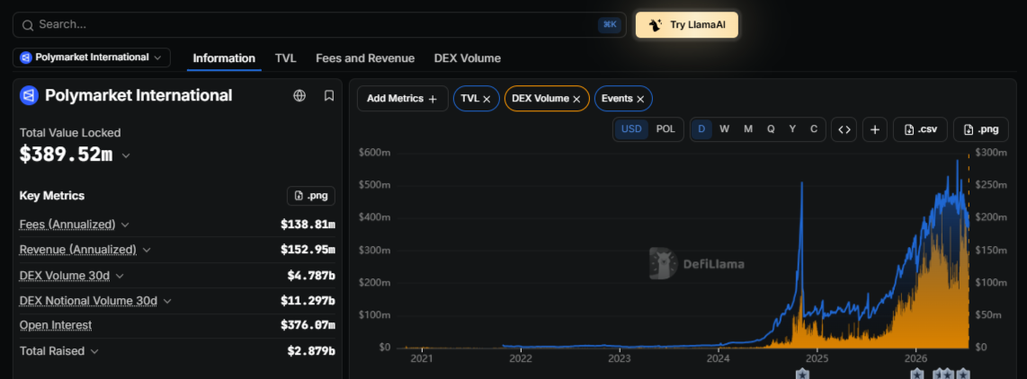This screenshot has height=379, width=1027.
Task: Remove the DEX Volume metric chip
Action: (x=576, y=99)
